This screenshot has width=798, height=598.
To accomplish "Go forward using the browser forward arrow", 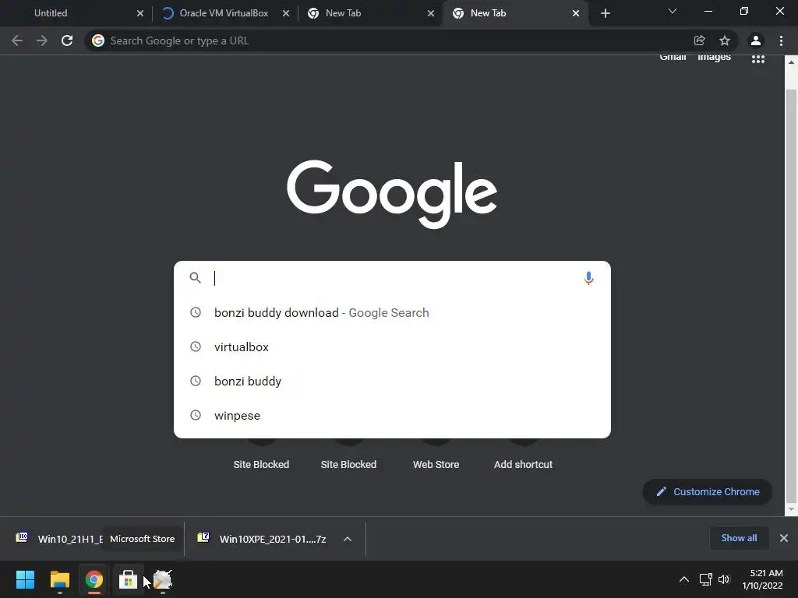I will 42,40.
